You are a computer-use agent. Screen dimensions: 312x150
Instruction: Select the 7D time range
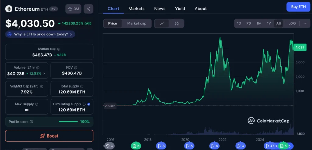[x=249, y=23]
